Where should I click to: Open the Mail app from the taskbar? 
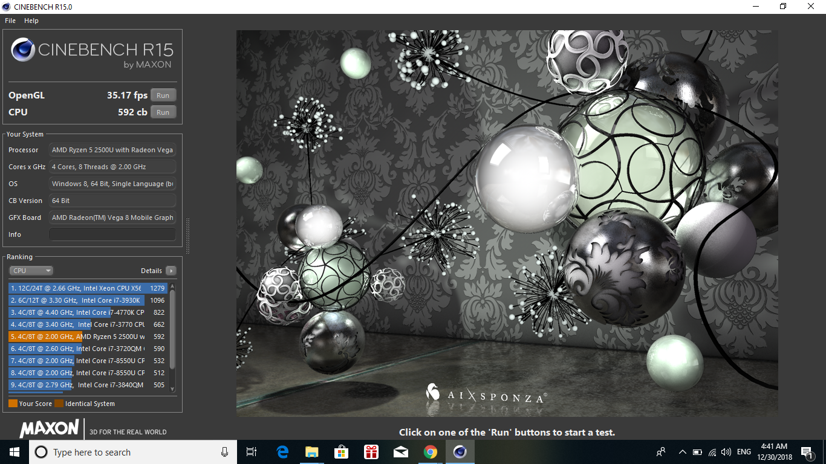pos(400,452)
